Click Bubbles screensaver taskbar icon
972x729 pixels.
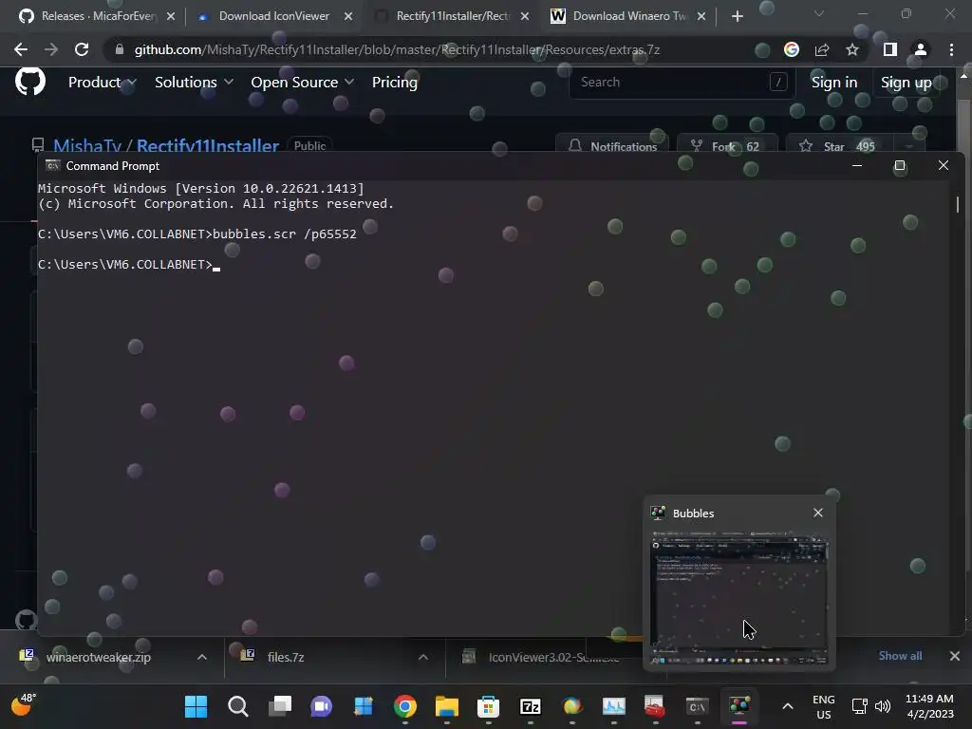[738, 706]
